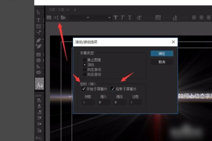
Task: Expand the font style dropdown arrow
Action: tap(110, 18)
